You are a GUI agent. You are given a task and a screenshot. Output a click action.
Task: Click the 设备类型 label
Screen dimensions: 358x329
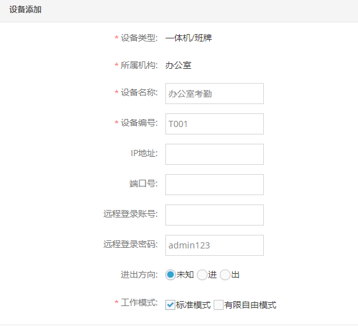click(x=139, y=38)
